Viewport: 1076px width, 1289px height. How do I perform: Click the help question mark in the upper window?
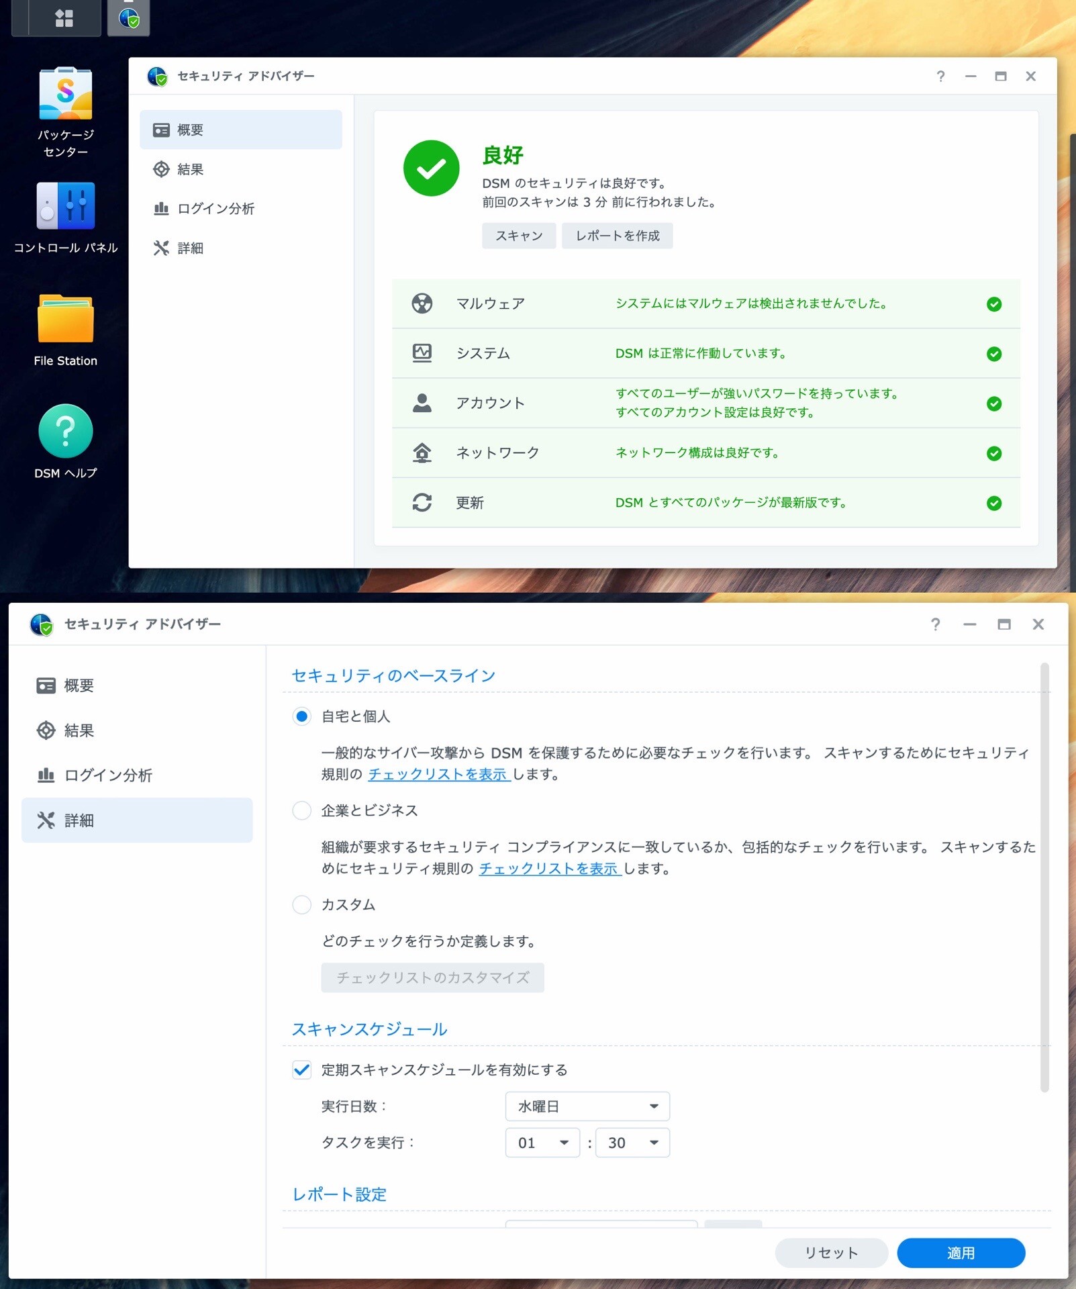pos(940,77)
